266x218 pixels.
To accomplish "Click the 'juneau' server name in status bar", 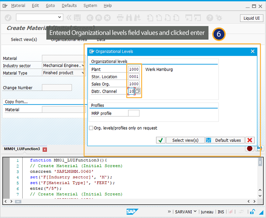I will click(207, 212).
